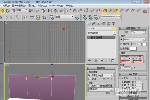Click render preset A teapot

point(85,17)
